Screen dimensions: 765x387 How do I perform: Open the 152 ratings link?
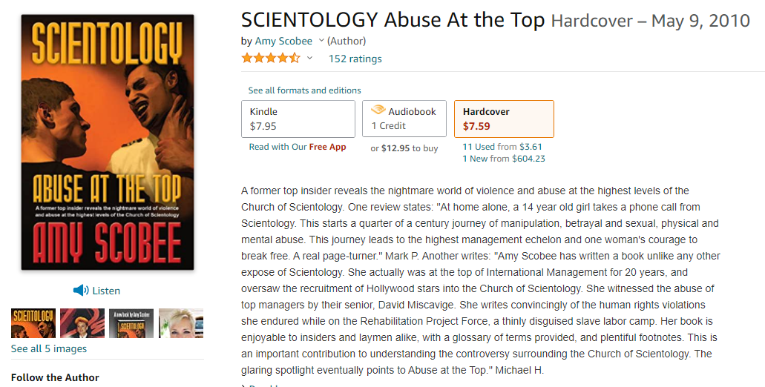355,59
